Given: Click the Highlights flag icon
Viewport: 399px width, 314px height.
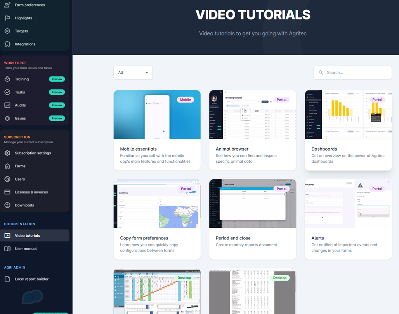Looking at the screenshot, I should tap(7, 18).
